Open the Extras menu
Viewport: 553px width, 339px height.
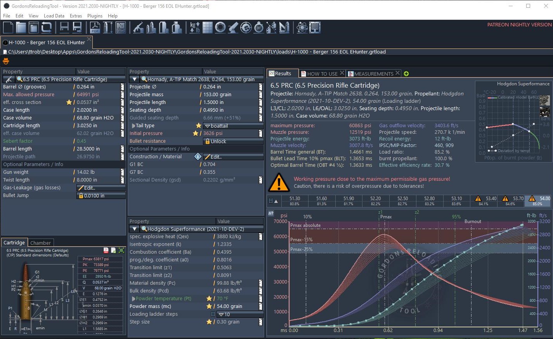pyautogui.click(x=76, y=16)
